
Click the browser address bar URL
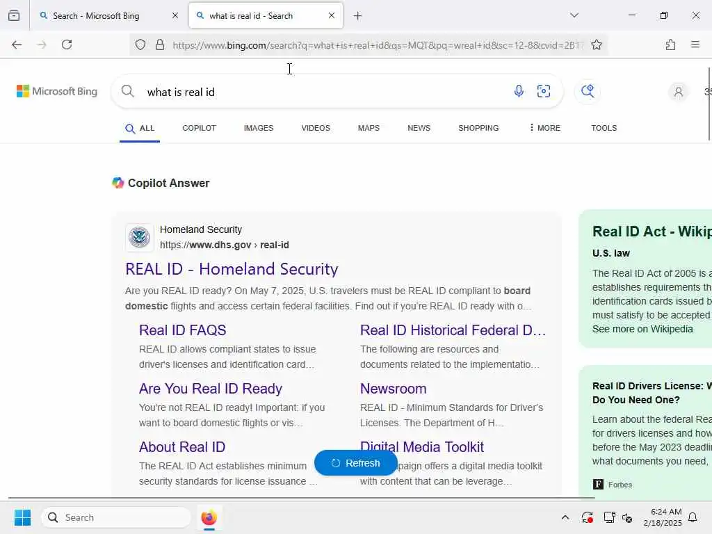[378, 45]
